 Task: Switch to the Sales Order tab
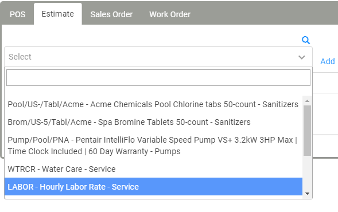[x=111, y=14]
